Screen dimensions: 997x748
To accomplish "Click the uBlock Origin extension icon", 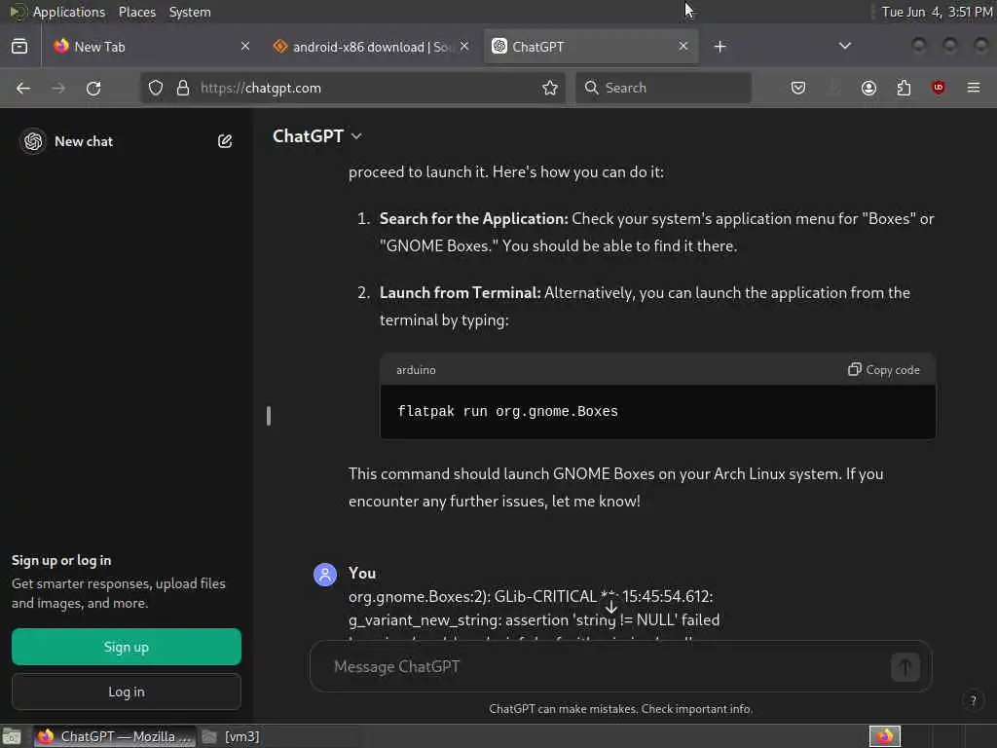I will 939,88.
